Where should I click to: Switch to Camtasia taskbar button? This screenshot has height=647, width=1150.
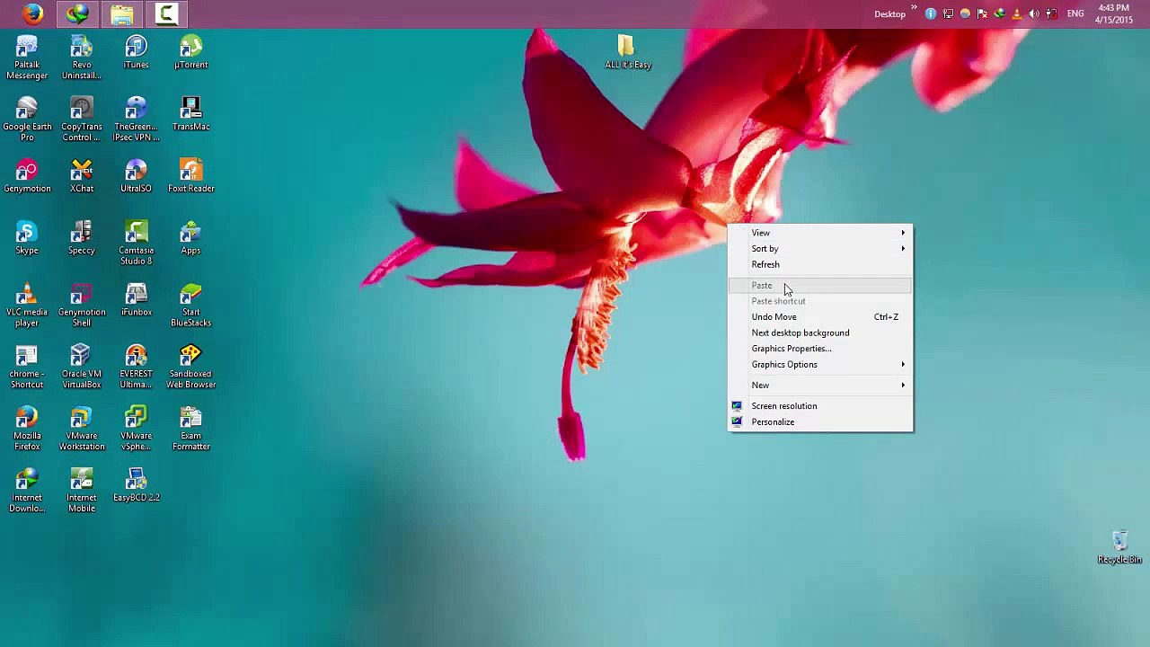(x=166, y=13)
